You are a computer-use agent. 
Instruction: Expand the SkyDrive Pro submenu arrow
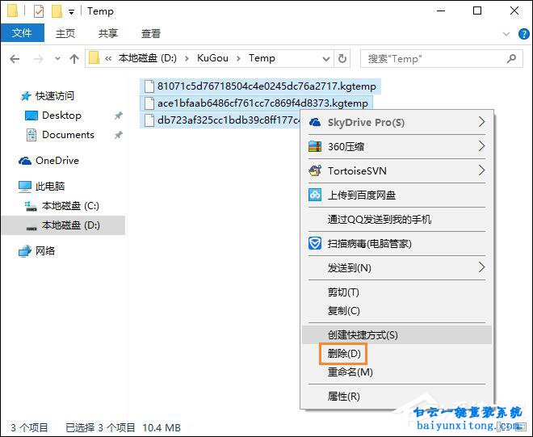481,122
